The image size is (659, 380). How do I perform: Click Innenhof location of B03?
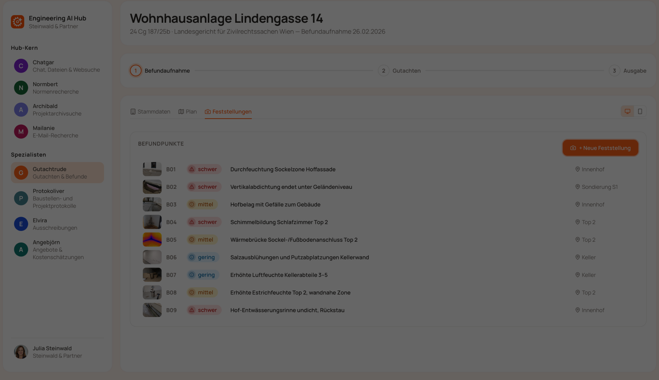590,204
